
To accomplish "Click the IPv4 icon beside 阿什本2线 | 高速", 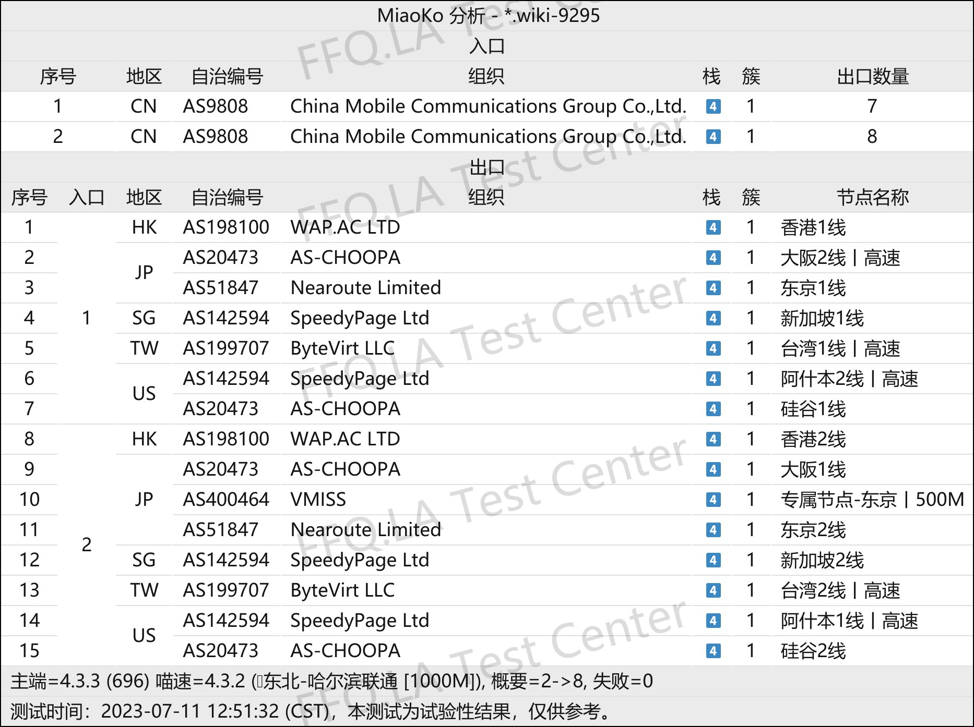I will (713, 379).
